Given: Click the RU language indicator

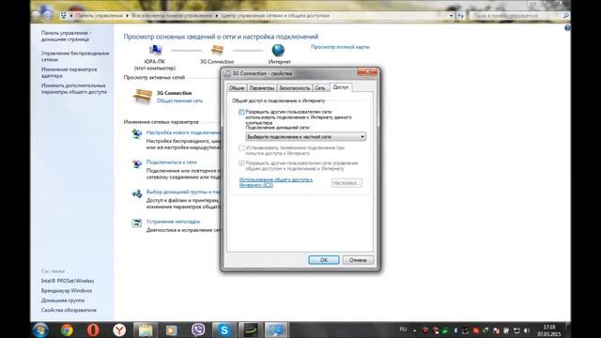Looking at the screenshot, I should point(403,330).
